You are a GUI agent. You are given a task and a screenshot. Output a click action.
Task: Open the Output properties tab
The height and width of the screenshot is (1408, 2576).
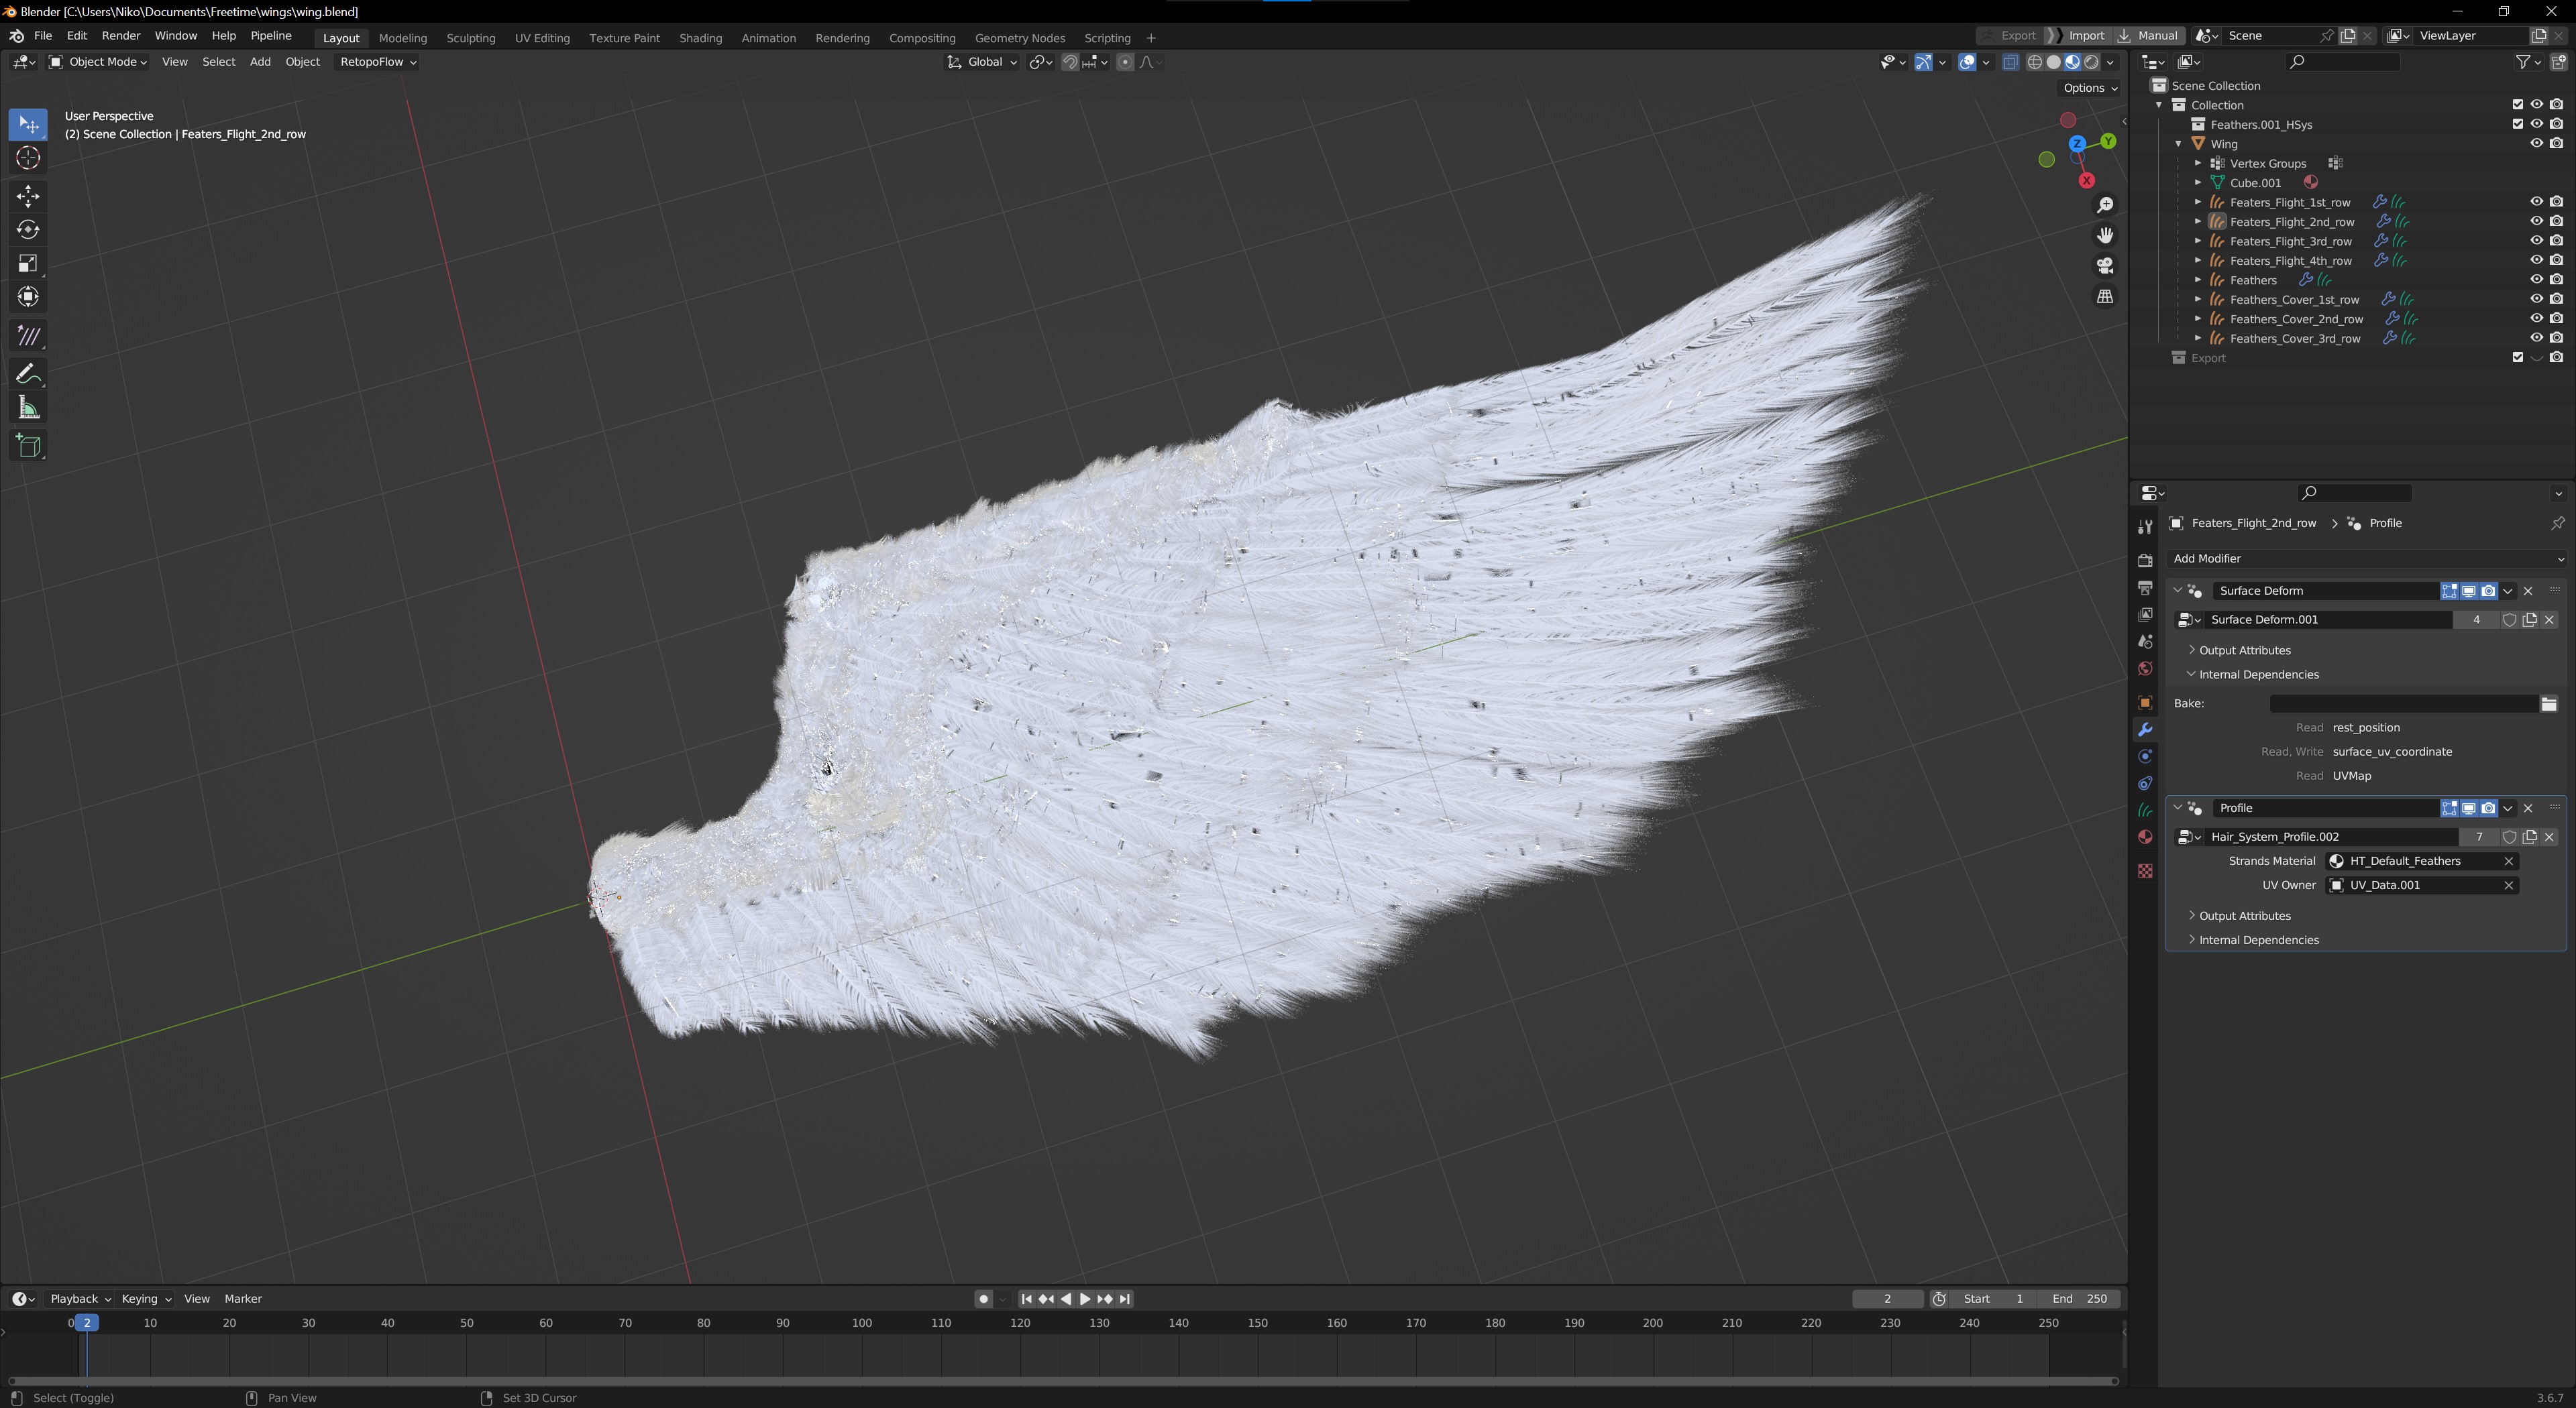pos(2145,587)
